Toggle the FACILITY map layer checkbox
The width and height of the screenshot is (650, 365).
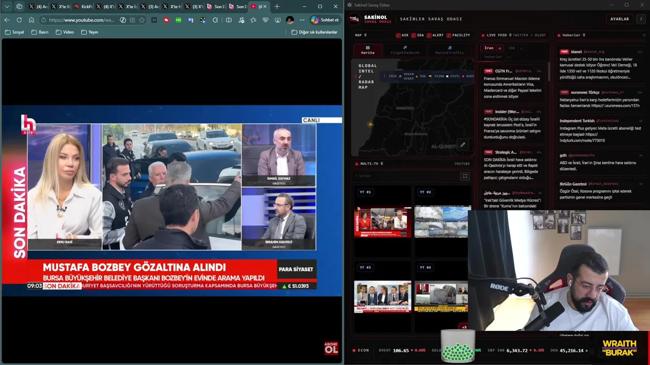[449, 35]
